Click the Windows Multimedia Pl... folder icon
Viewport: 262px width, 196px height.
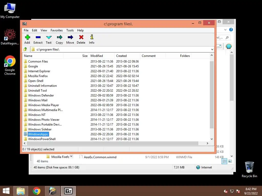[25, 110]
